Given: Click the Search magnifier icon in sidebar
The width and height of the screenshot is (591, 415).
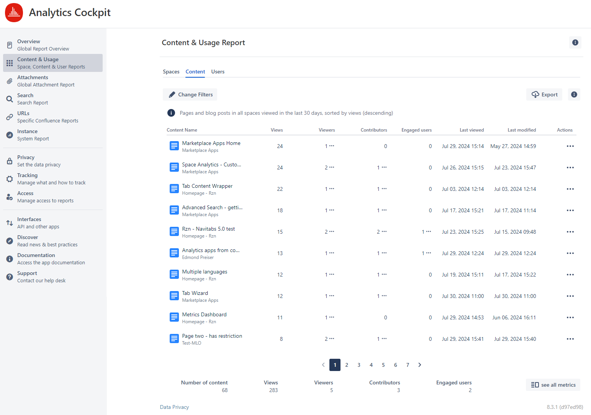Looking at the screenshot, I should click(x=10, y=99).
